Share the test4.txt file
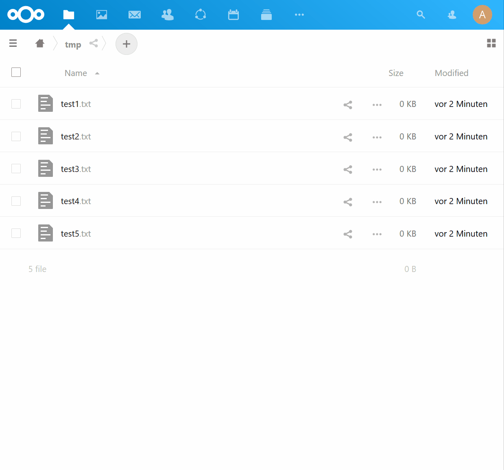Image resolution: width=504 pixels, height=470 pixels. click(348, 202)
